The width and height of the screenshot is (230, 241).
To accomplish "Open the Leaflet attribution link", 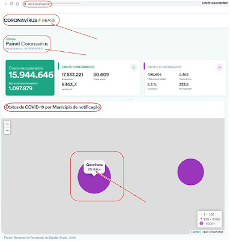I will pos(195,232).
